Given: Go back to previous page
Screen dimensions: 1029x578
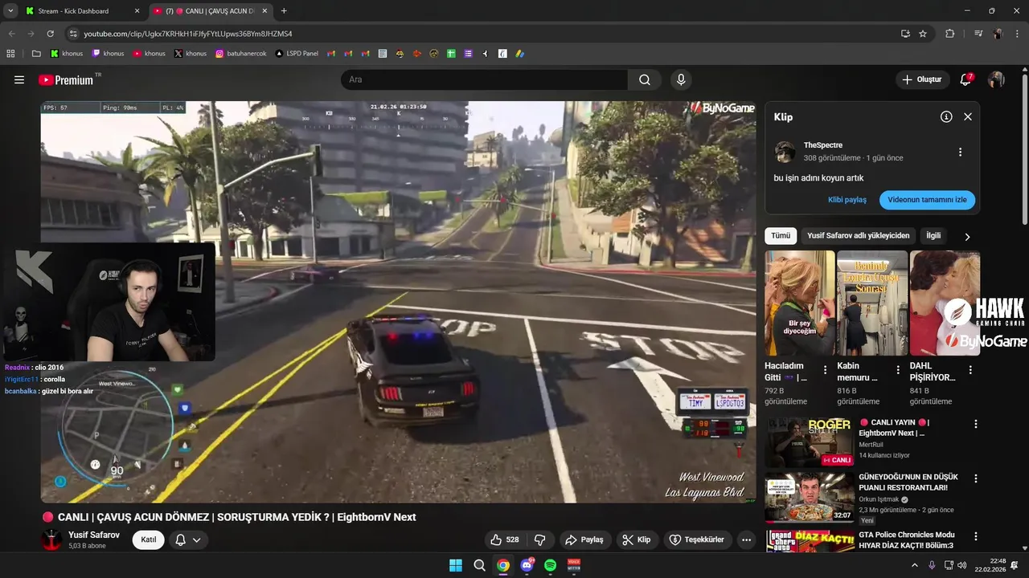Looking at the screenshot, I should (x=11, y=34).
